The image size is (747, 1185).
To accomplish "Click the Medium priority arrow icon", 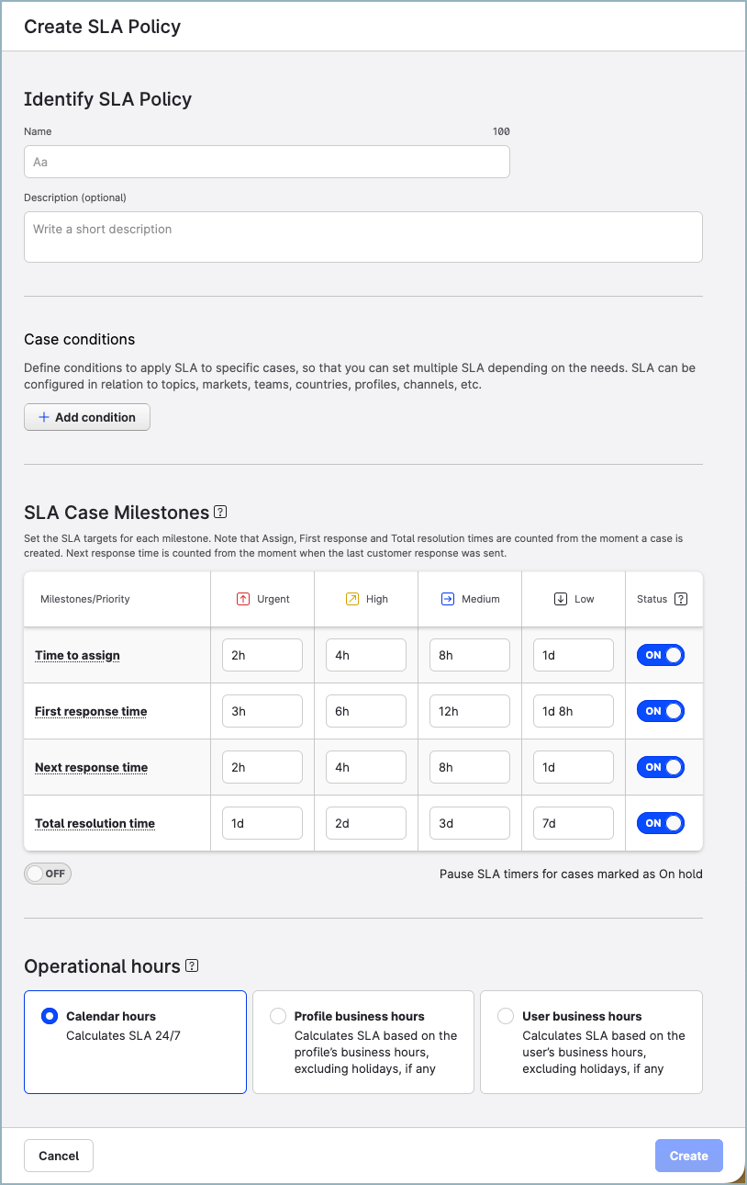I will tap(448, 598).
